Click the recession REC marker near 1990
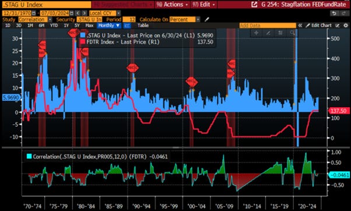Image resolution: width=351 pixels, height=211 pixels. point(132,68)
